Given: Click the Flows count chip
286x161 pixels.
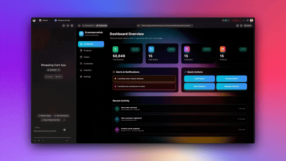Looking at the screenshot, I should click(59, 76).
